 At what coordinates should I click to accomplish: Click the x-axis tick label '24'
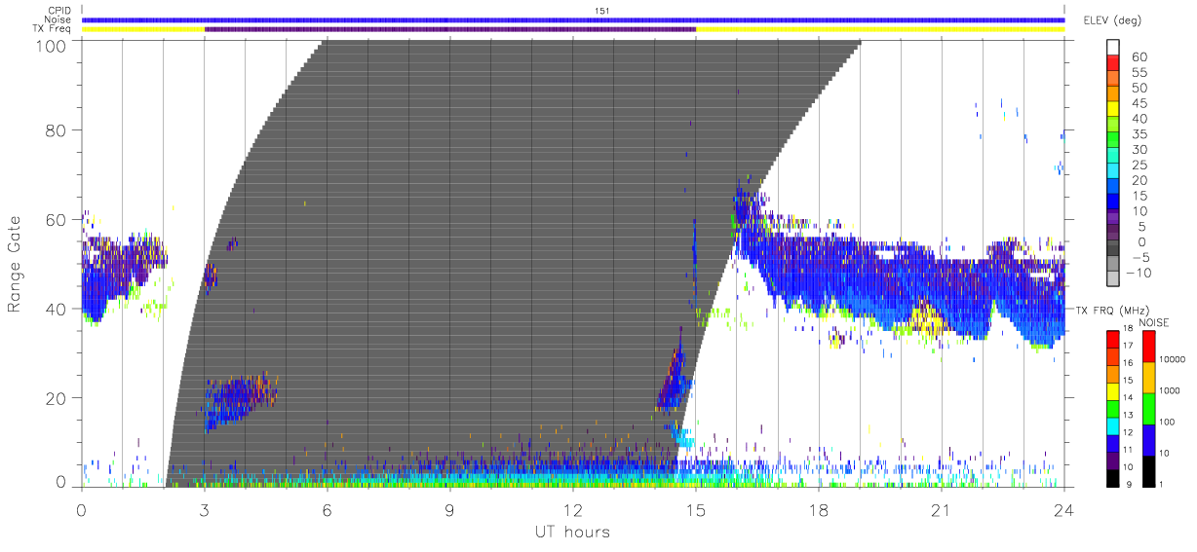[1063, 509]
